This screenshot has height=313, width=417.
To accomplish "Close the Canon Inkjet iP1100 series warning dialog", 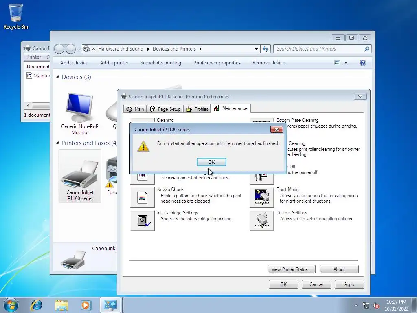I will pos(277,129).
